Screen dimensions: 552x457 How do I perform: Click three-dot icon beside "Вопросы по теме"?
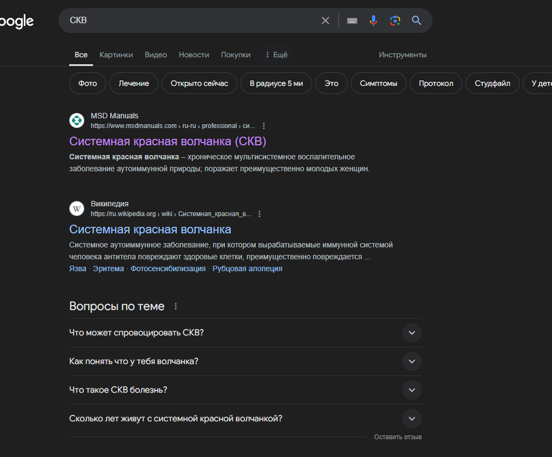click(175, 307)
